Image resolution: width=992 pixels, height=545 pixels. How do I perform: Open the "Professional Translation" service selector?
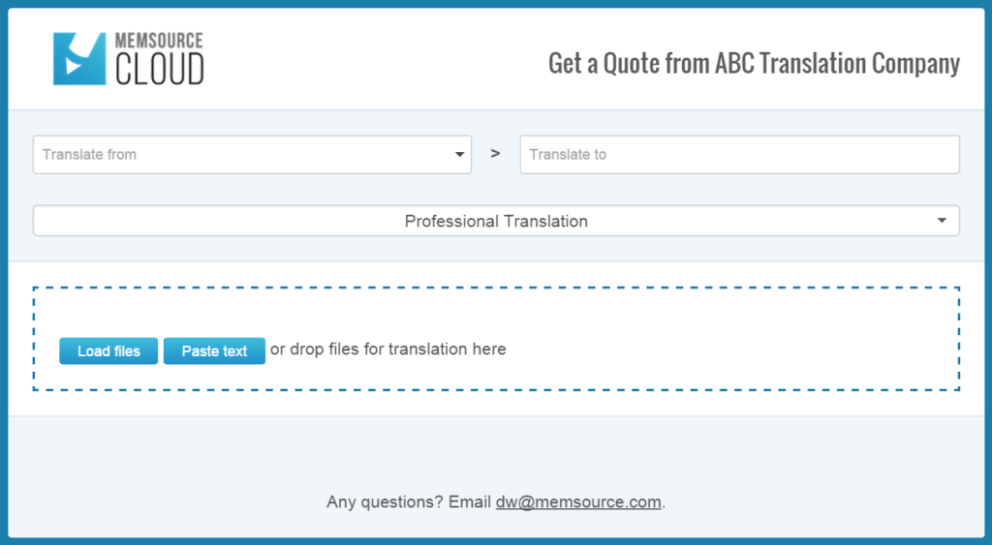(495, 221)
